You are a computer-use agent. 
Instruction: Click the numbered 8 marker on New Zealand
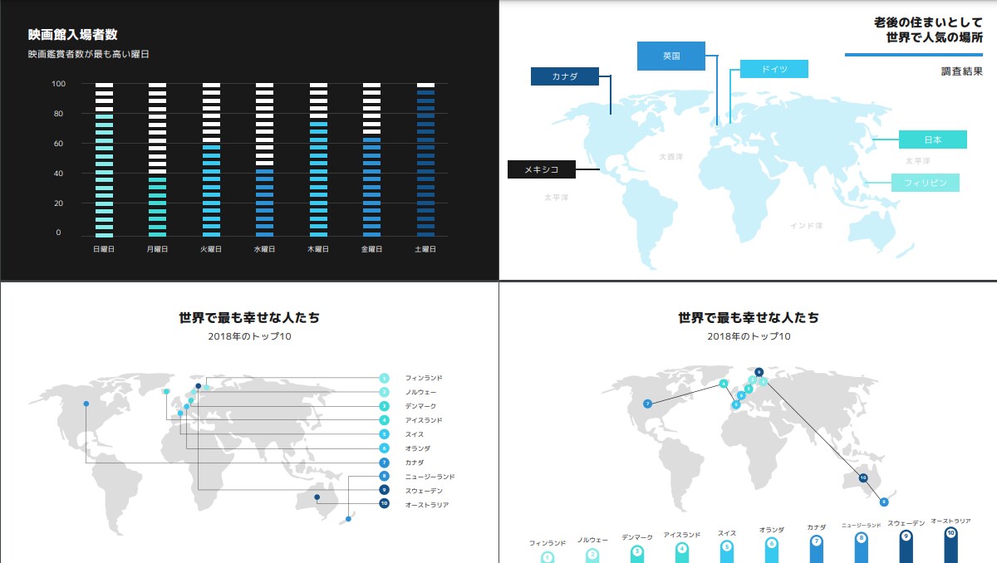(x=884, y=502)
